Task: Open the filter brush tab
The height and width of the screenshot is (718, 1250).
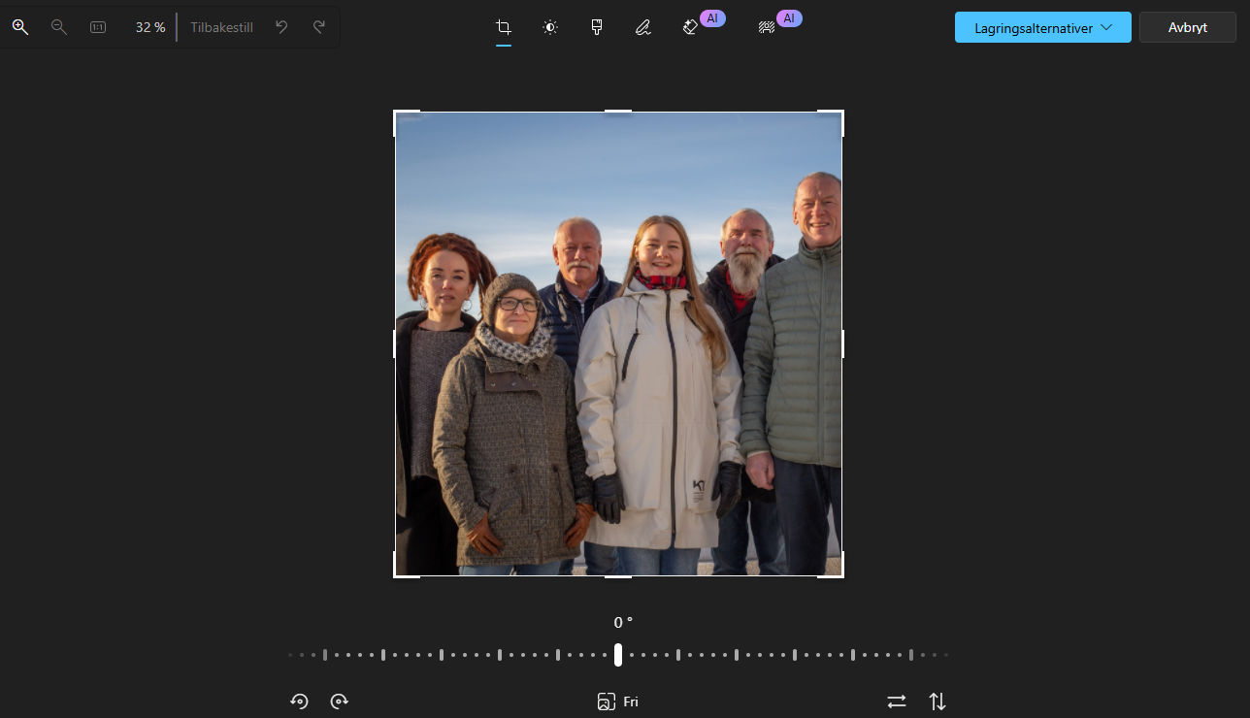Action: tap(597, 27)
